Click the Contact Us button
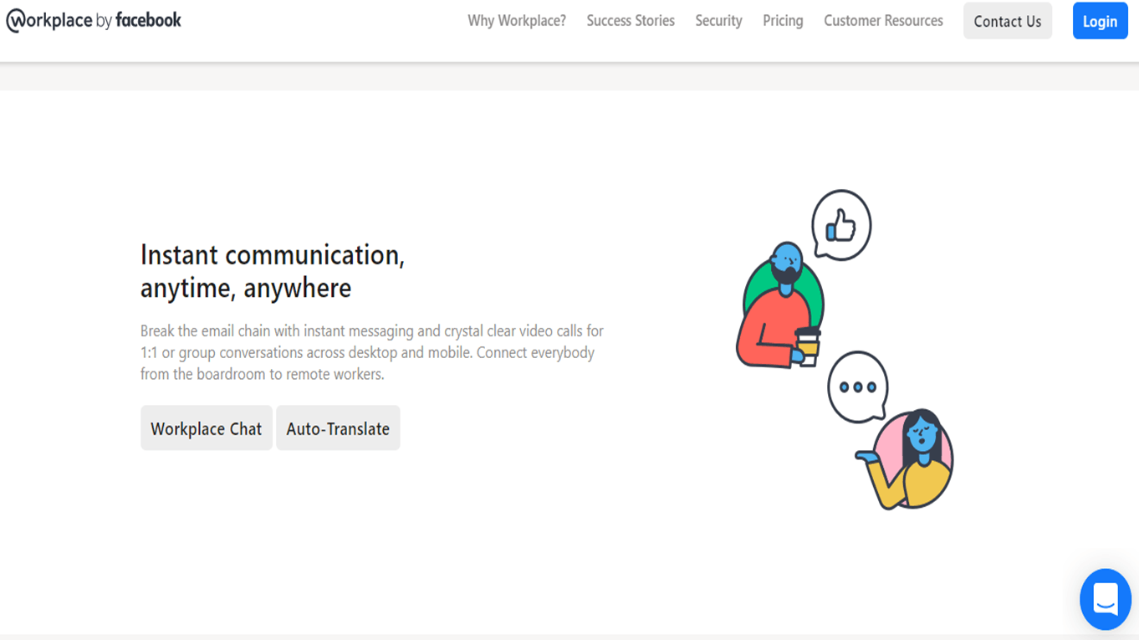 [x=1008, y=21]
